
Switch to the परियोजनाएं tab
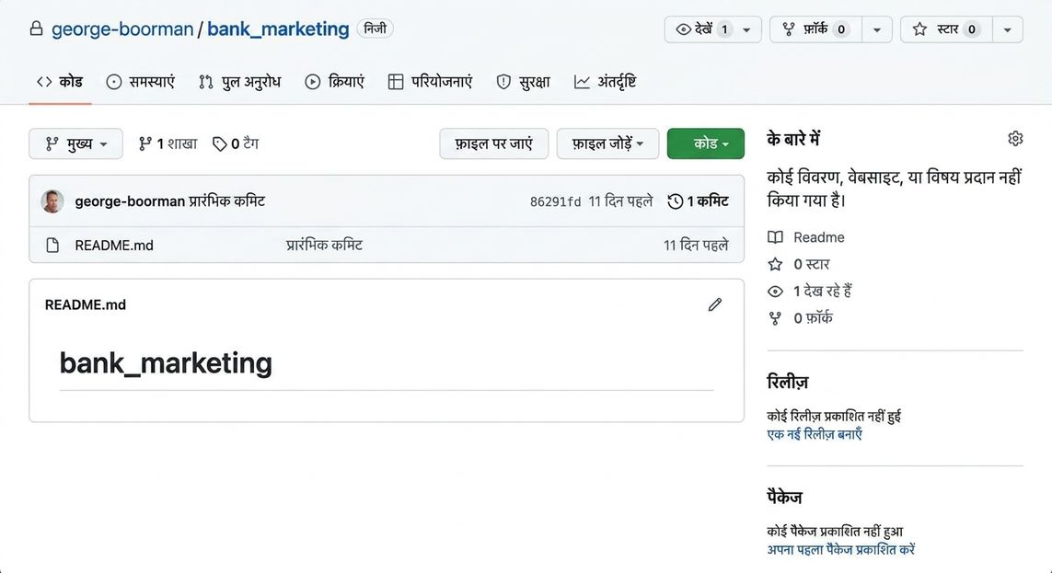(430, 82)
